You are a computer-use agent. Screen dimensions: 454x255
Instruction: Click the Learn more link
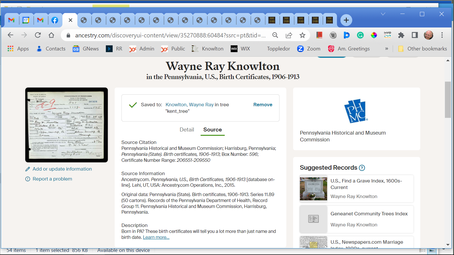[156, 237]
